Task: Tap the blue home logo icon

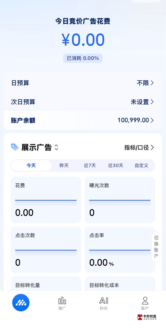Action: [21, 303]
